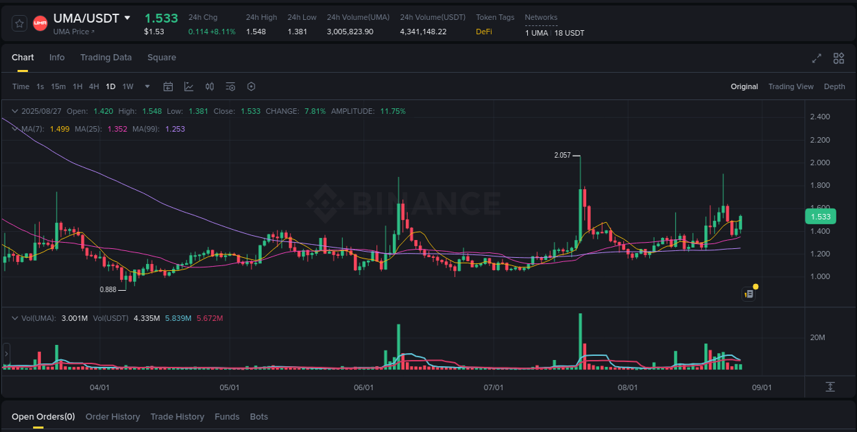This screenshot has height=432, width=857.
Task: Open the indicators icon beside chart style
Action: pyautogui.click(x=210, y=86)
